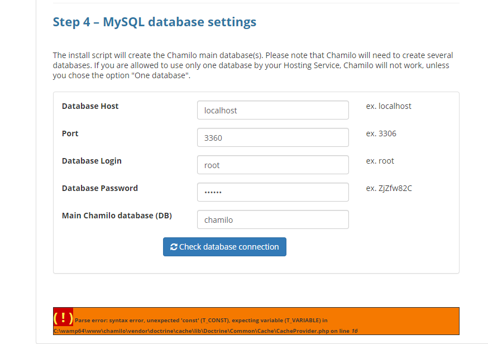Click the masked Database Password field
This screenshot has height=344, width=488.
(272, 192)
